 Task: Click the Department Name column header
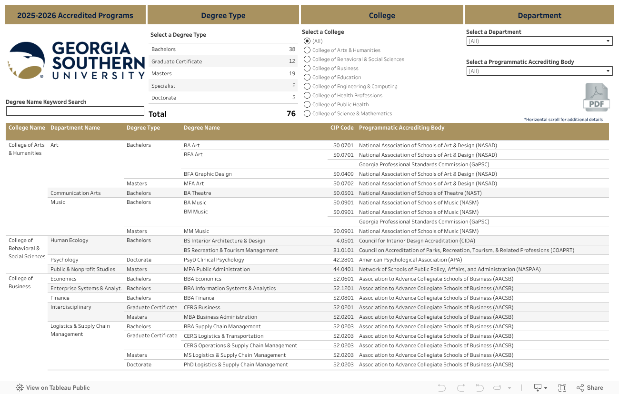(x=75, y=128)
